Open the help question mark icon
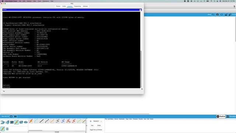This screenshot has width=236, height=133. pos(234,7)
